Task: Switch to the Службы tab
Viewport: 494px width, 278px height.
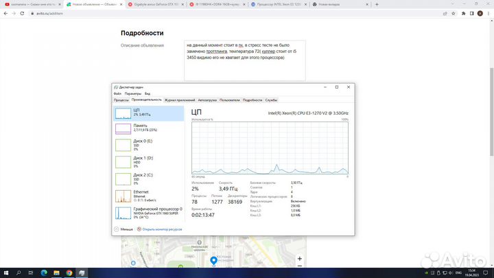Action: point(272,100)
